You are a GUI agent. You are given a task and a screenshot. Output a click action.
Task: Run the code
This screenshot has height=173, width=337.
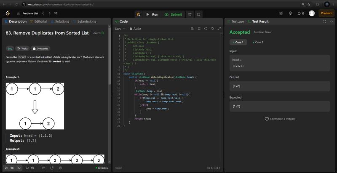[x=152, y=14]
